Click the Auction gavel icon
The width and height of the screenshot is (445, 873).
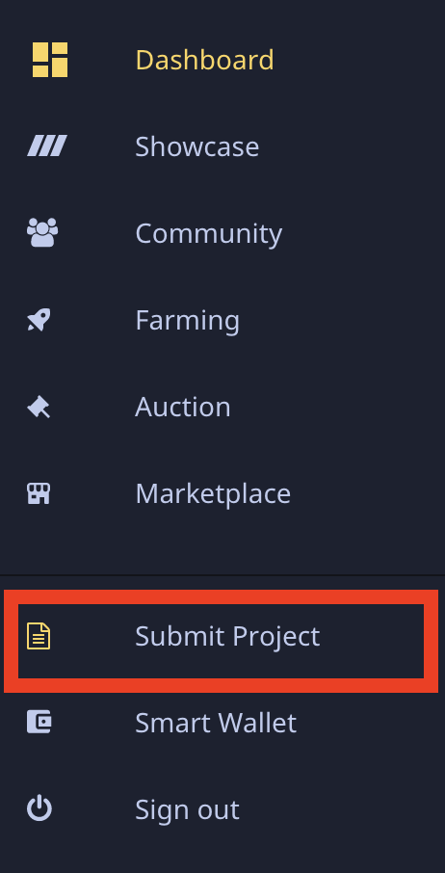coord(39,407)
